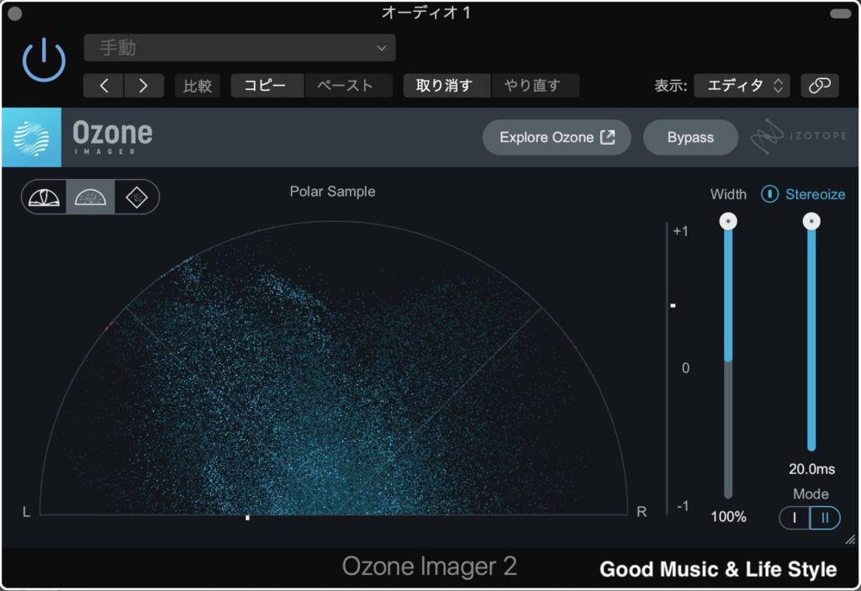Viewport: 861px width, 591px height.
Task: Open the エディタ view dropdown
Action: tap(742, 86)
